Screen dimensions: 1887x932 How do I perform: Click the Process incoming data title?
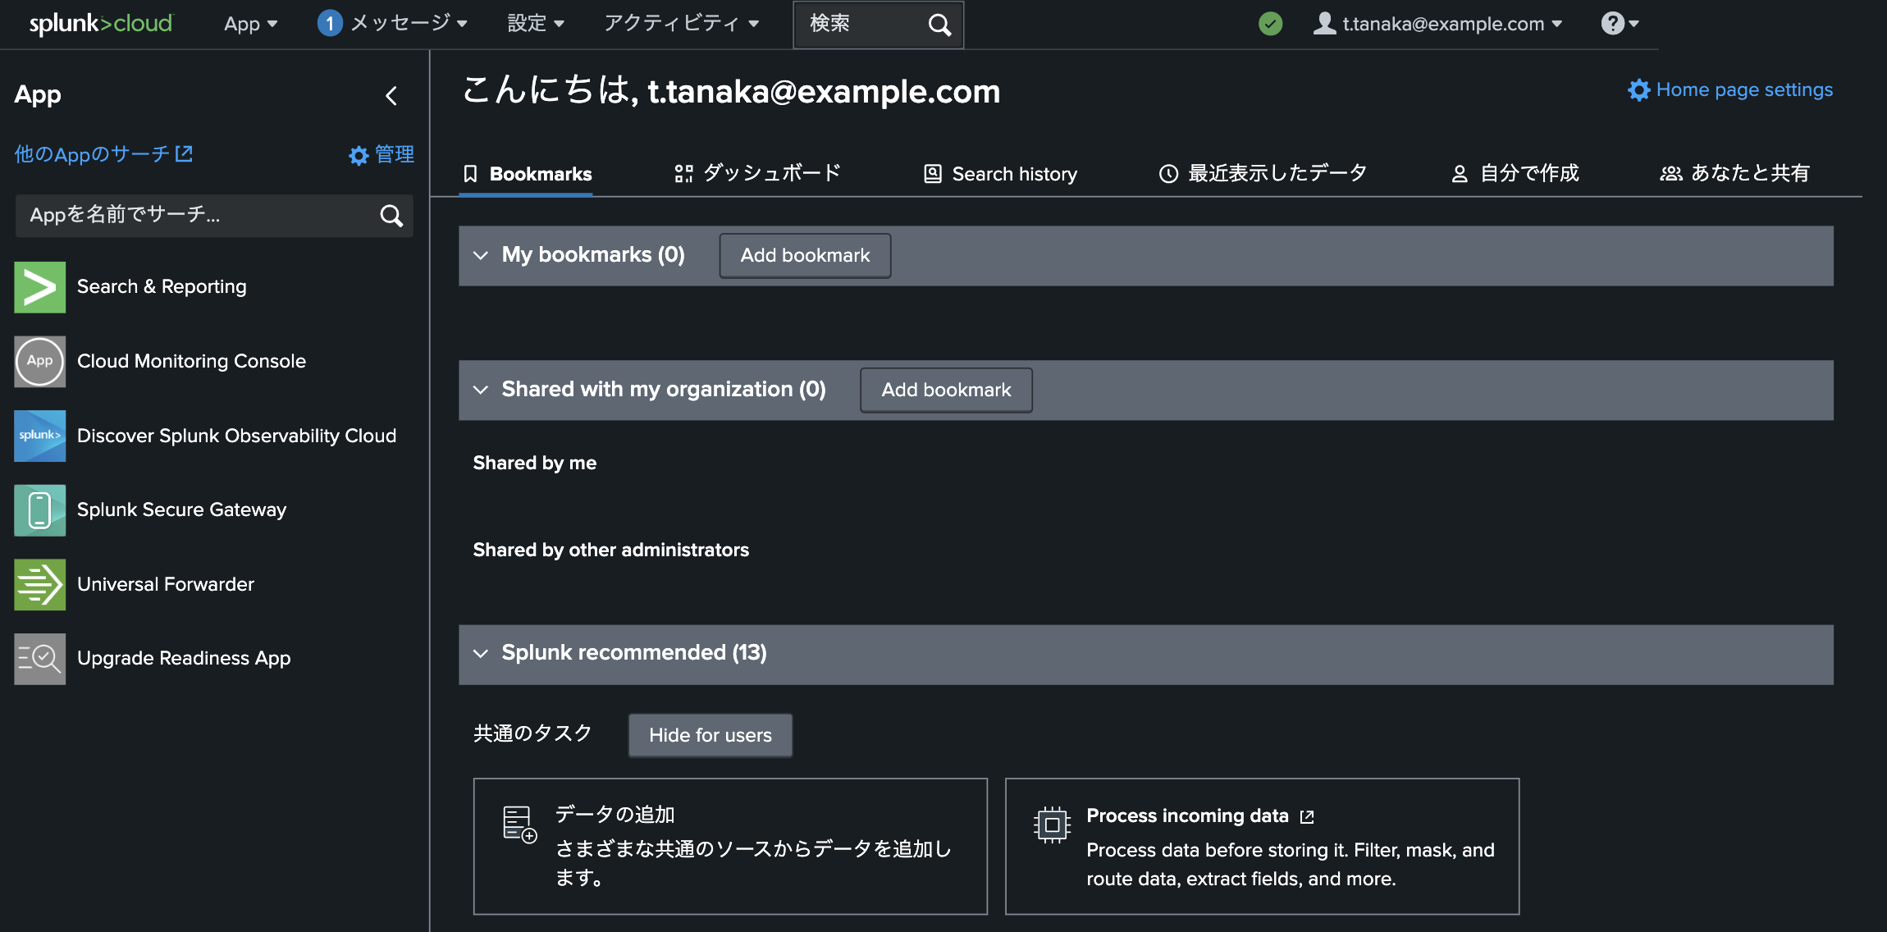(1187, 815)
